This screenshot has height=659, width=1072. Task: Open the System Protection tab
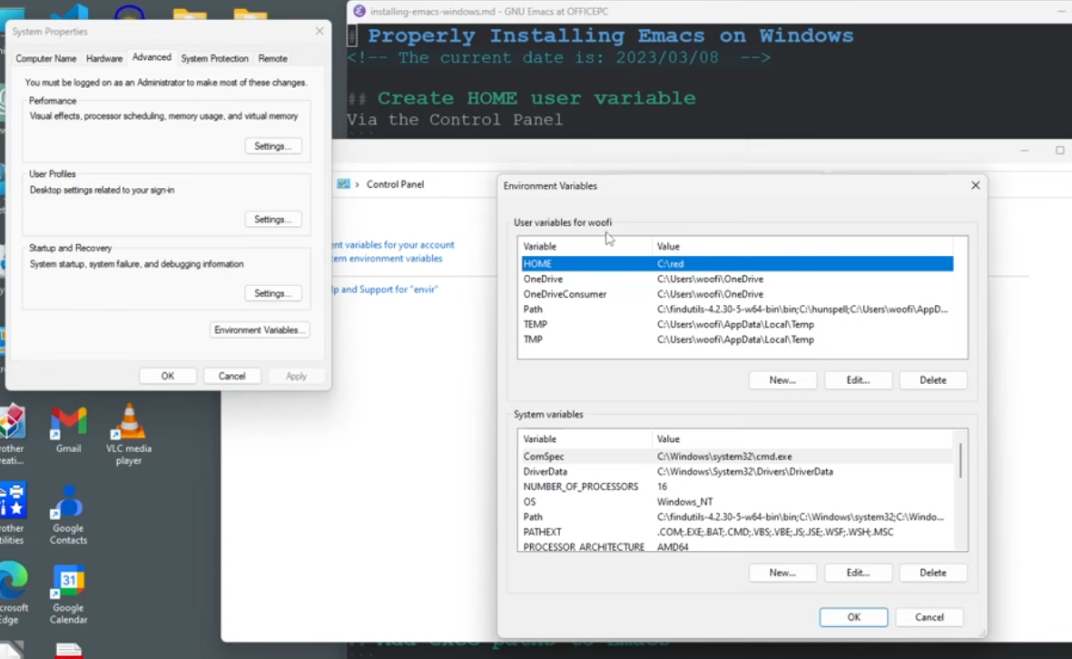click(214, 58)
